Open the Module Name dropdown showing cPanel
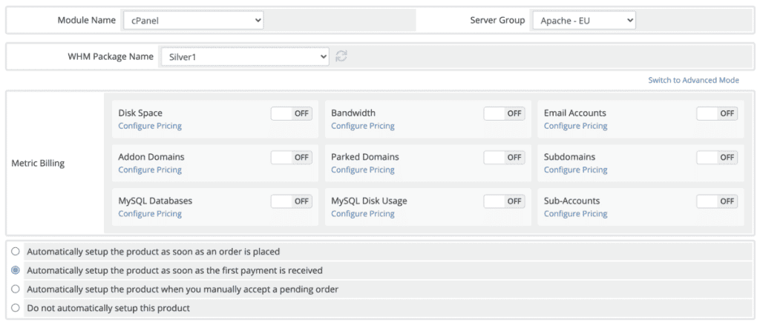 [192, 21]
